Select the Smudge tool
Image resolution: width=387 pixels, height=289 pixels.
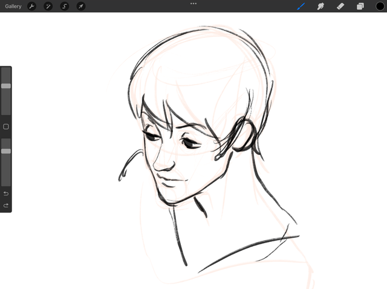click(x=320, y=6)
